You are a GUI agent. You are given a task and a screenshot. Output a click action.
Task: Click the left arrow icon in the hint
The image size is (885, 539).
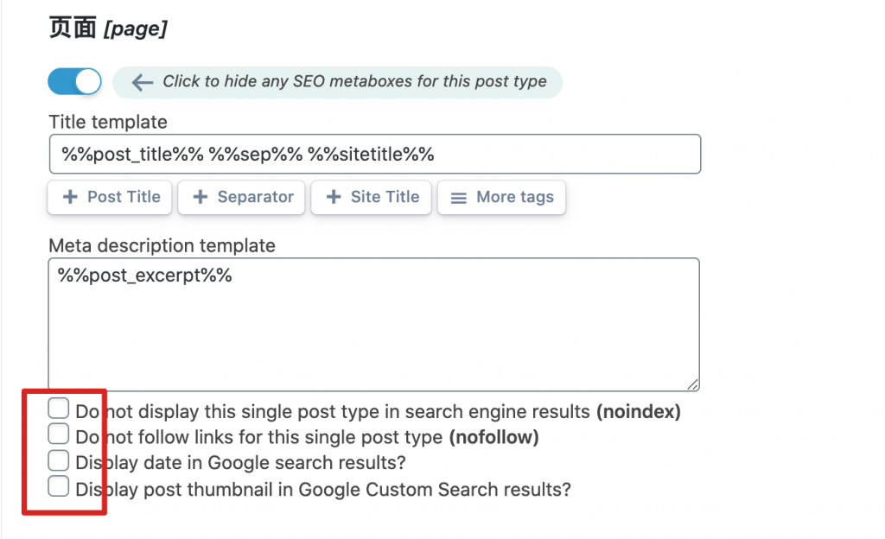[143, 82]
